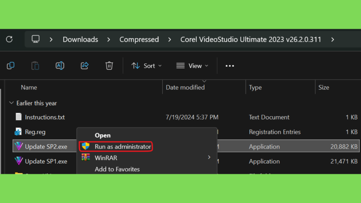Click the Update SP1.exe application icon
Screen dimensions: 361x203
tap(19, 161)
